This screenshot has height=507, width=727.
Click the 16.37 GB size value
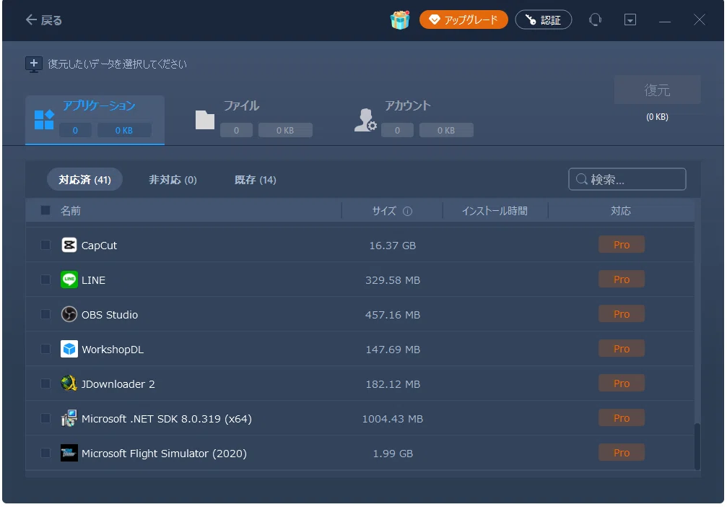click(x=392, y=246)
